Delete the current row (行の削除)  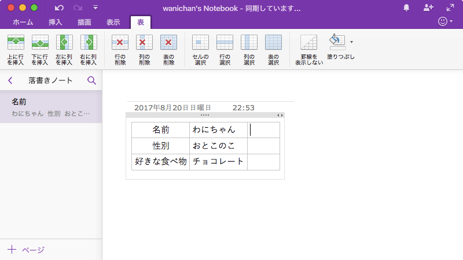120,50
